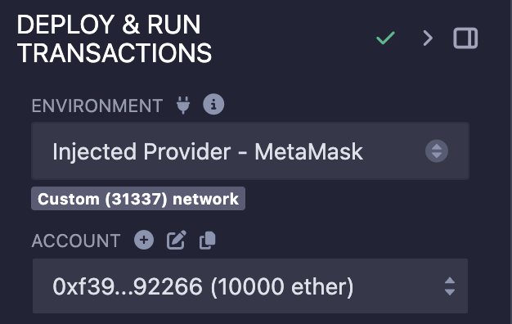Screen dimensions: 512x324
Task: Click the plug icon beside Environment
Action: (x=183, y=105)
